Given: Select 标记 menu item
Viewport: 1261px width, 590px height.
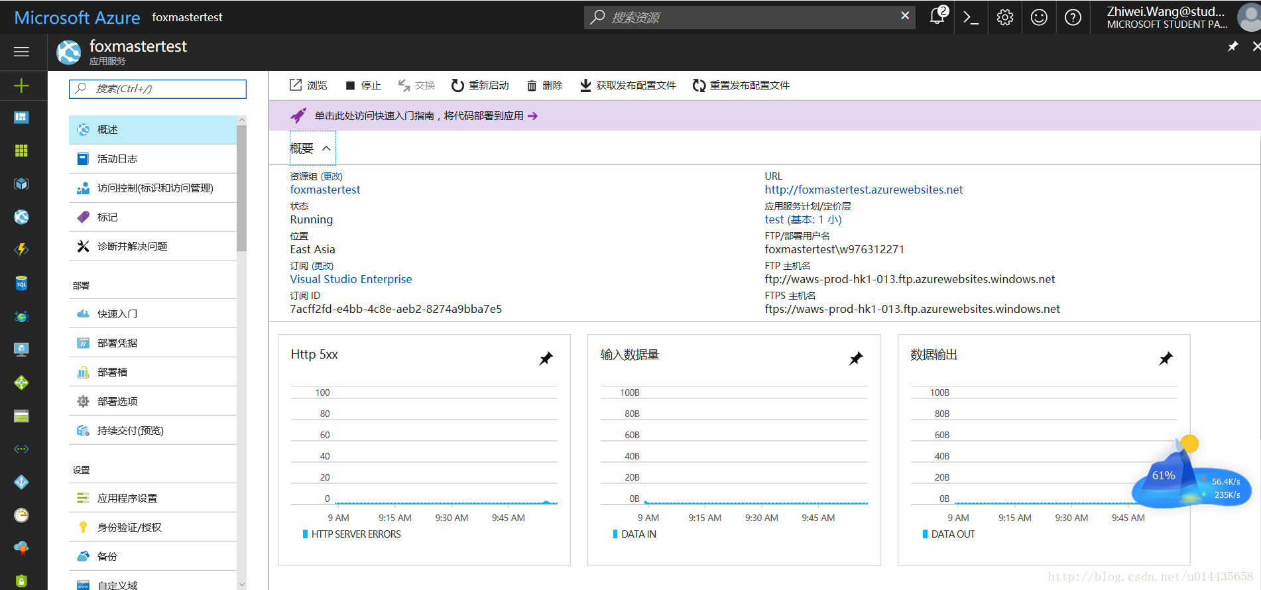Looking at the screenshot, I should (152, 217).
